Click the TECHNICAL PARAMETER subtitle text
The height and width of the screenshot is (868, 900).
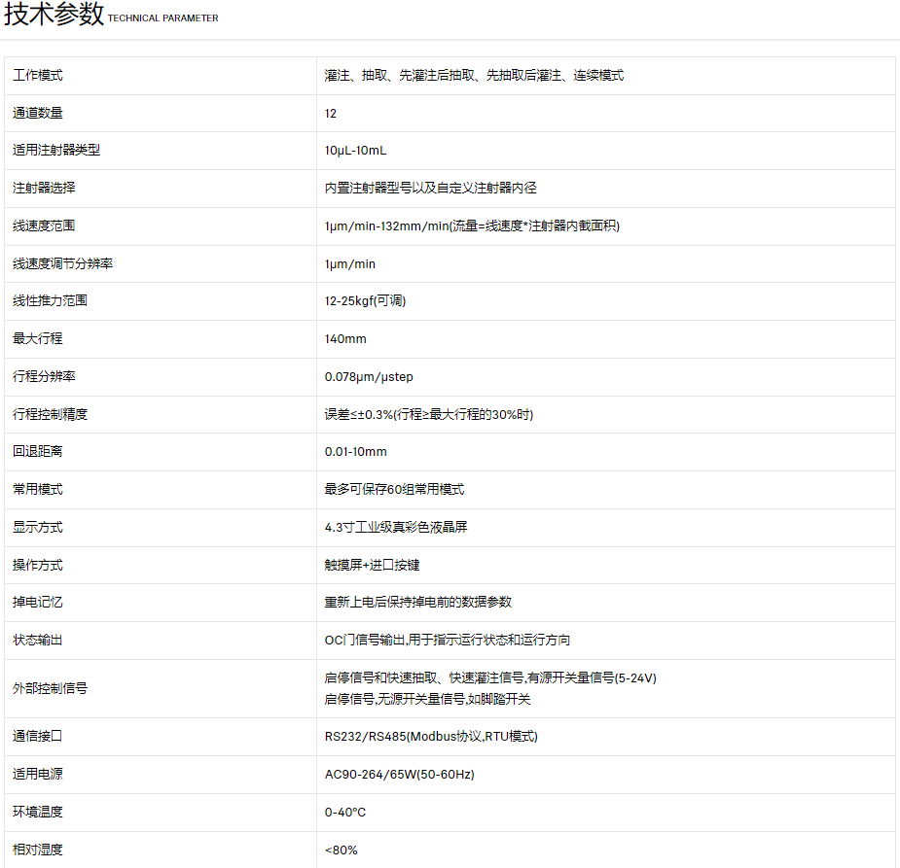[x=162, y=18]
